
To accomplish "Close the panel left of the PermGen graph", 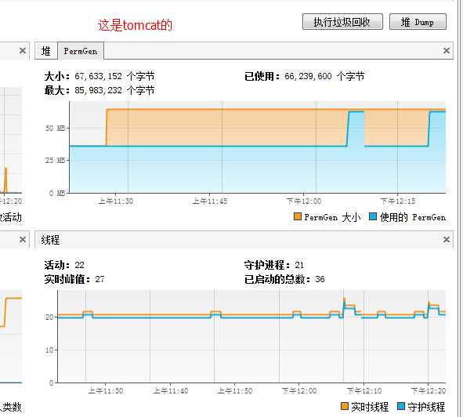I will [23, 50].
